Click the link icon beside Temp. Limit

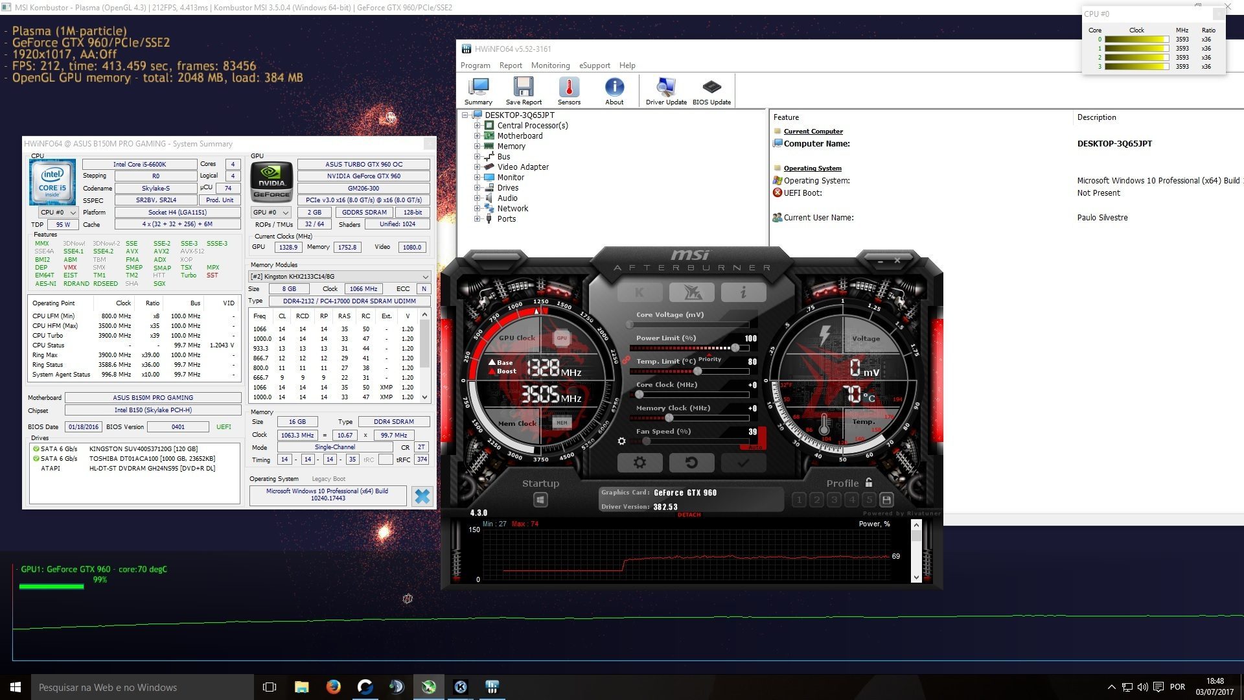click(626, 360)
